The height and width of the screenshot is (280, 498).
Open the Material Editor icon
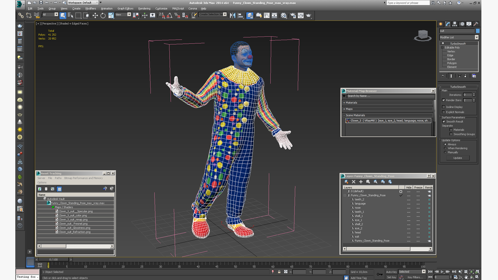pyautogui.click(x=284, y=16)
